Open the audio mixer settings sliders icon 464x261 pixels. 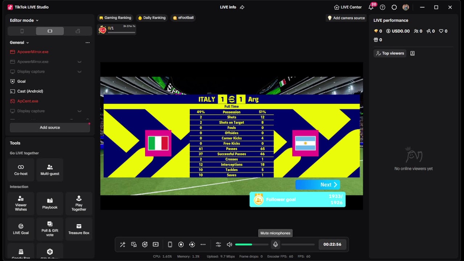tap(218, 245)
